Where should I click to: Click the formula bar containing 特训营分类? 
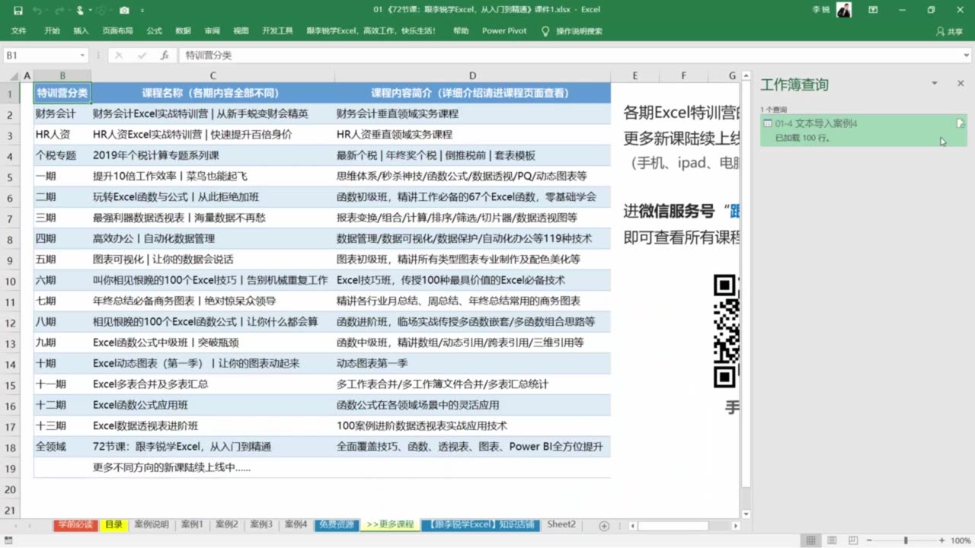(x=568, y=56)
